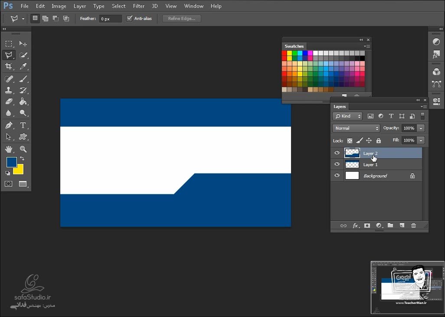Hide Layer 1 visibility eye
The height and width of the screenshot is (317, 445).
tap(337, 164)
